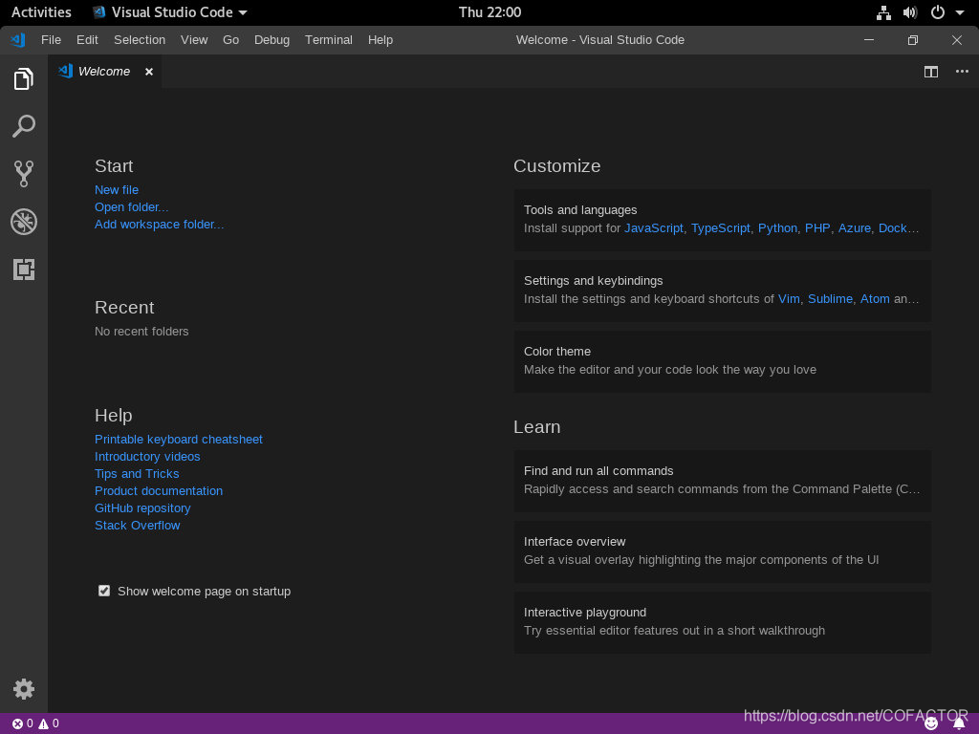Viewport: 979px width, 734px height.
Task: Click the warnings count in status bar
Action: click(x=49, y=723)
